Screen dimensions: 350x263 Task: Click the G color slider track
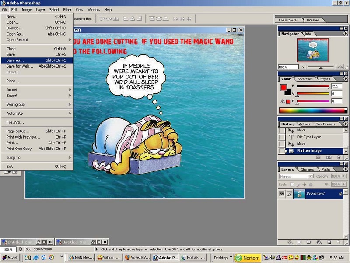point(313,93)
